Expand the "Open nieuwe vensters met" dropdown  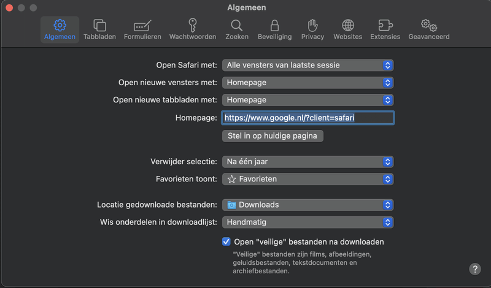coord(307,82)
